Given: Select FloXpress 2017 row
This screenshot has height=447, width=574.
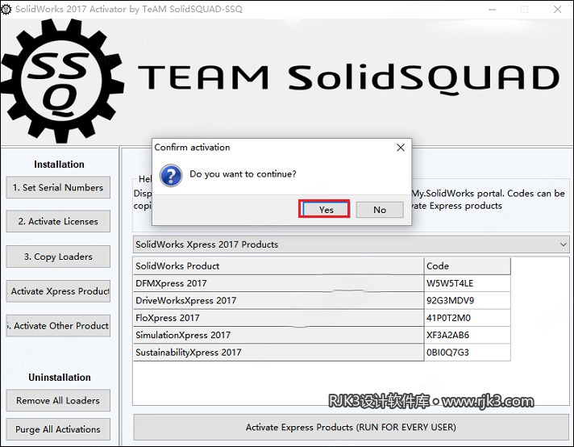Looking at the screenshot, I should pyautogui.click(x=279, y=318).
